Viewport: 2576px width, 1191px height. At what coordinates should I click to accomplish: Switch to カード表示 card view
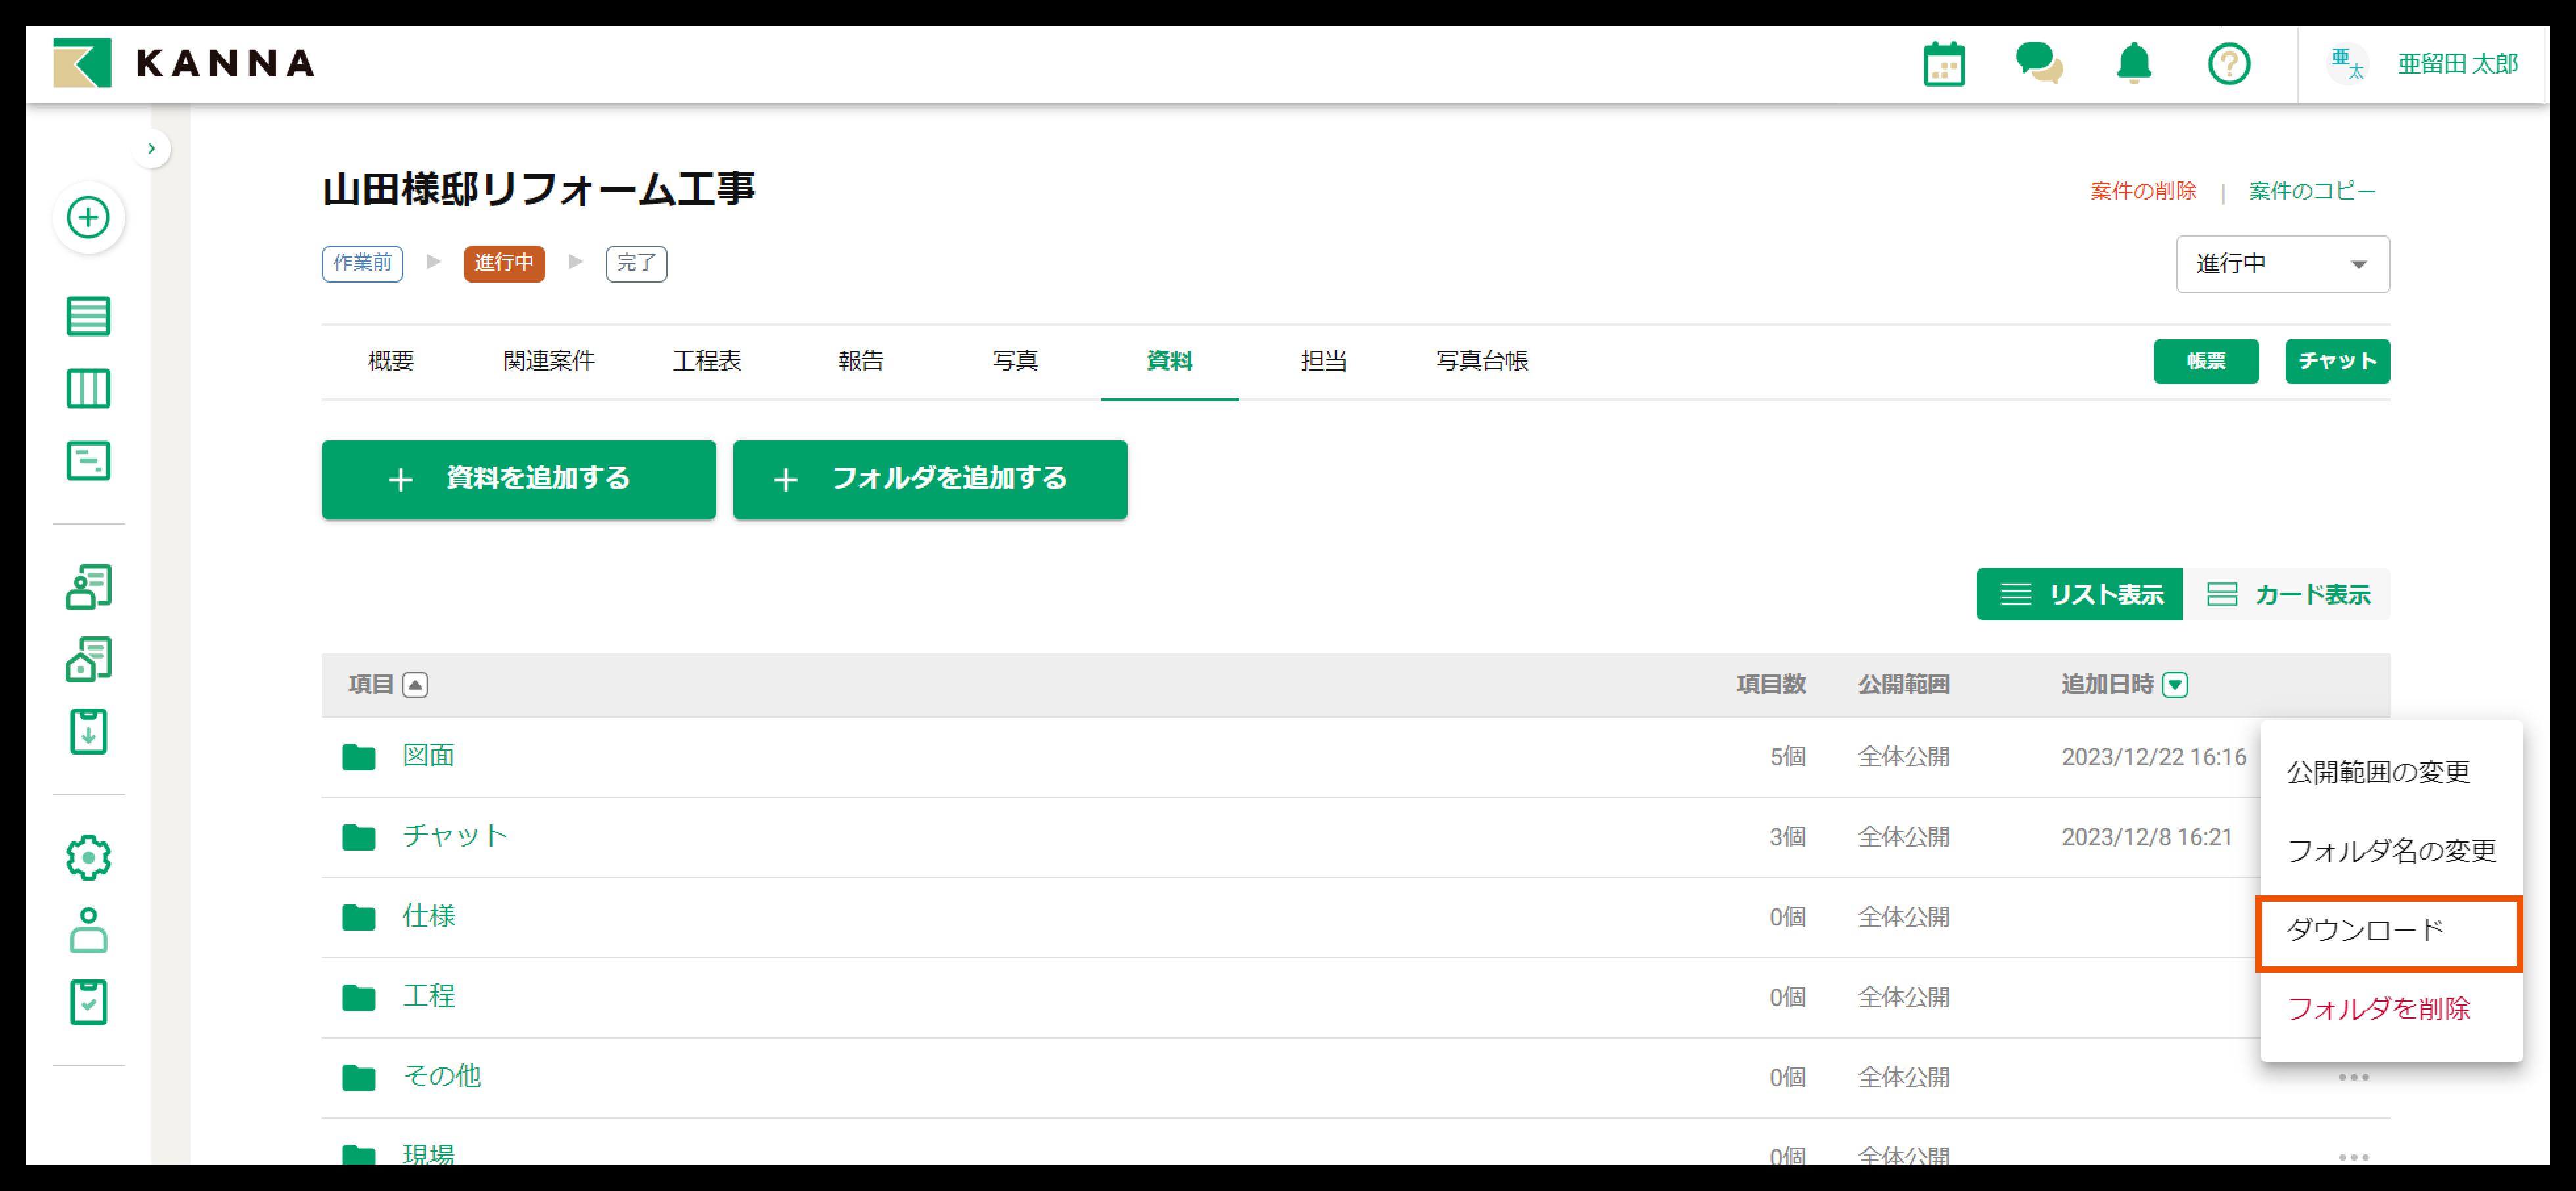point(2288,595)
